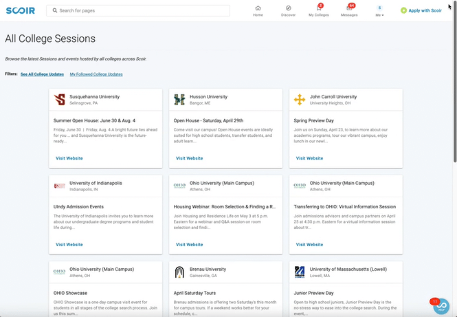Click Ohio University logo on Housing Webinar card
Image resolution: width=457 pixels, height=317 pixels.
coord(179,186)
